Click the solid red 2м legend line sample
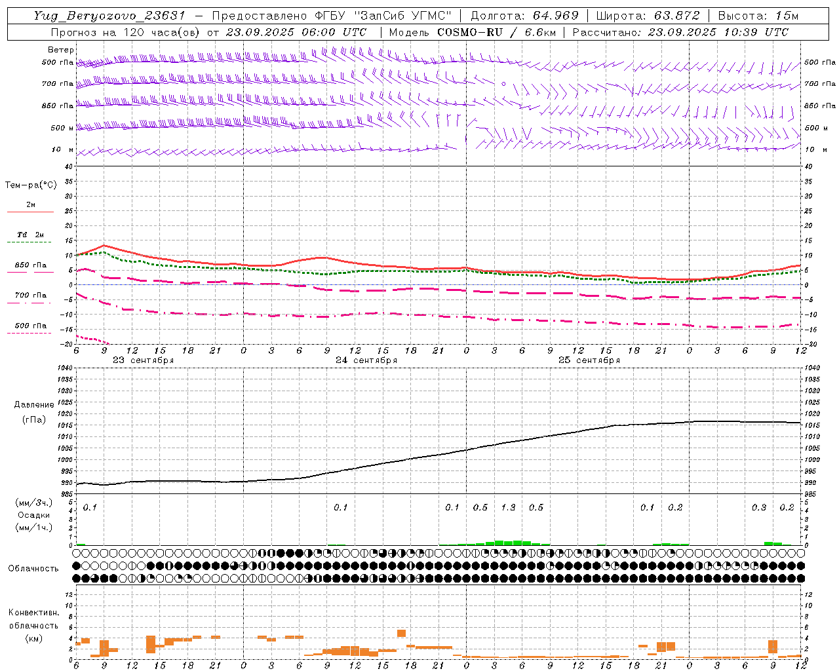 (x=30, y=212)
